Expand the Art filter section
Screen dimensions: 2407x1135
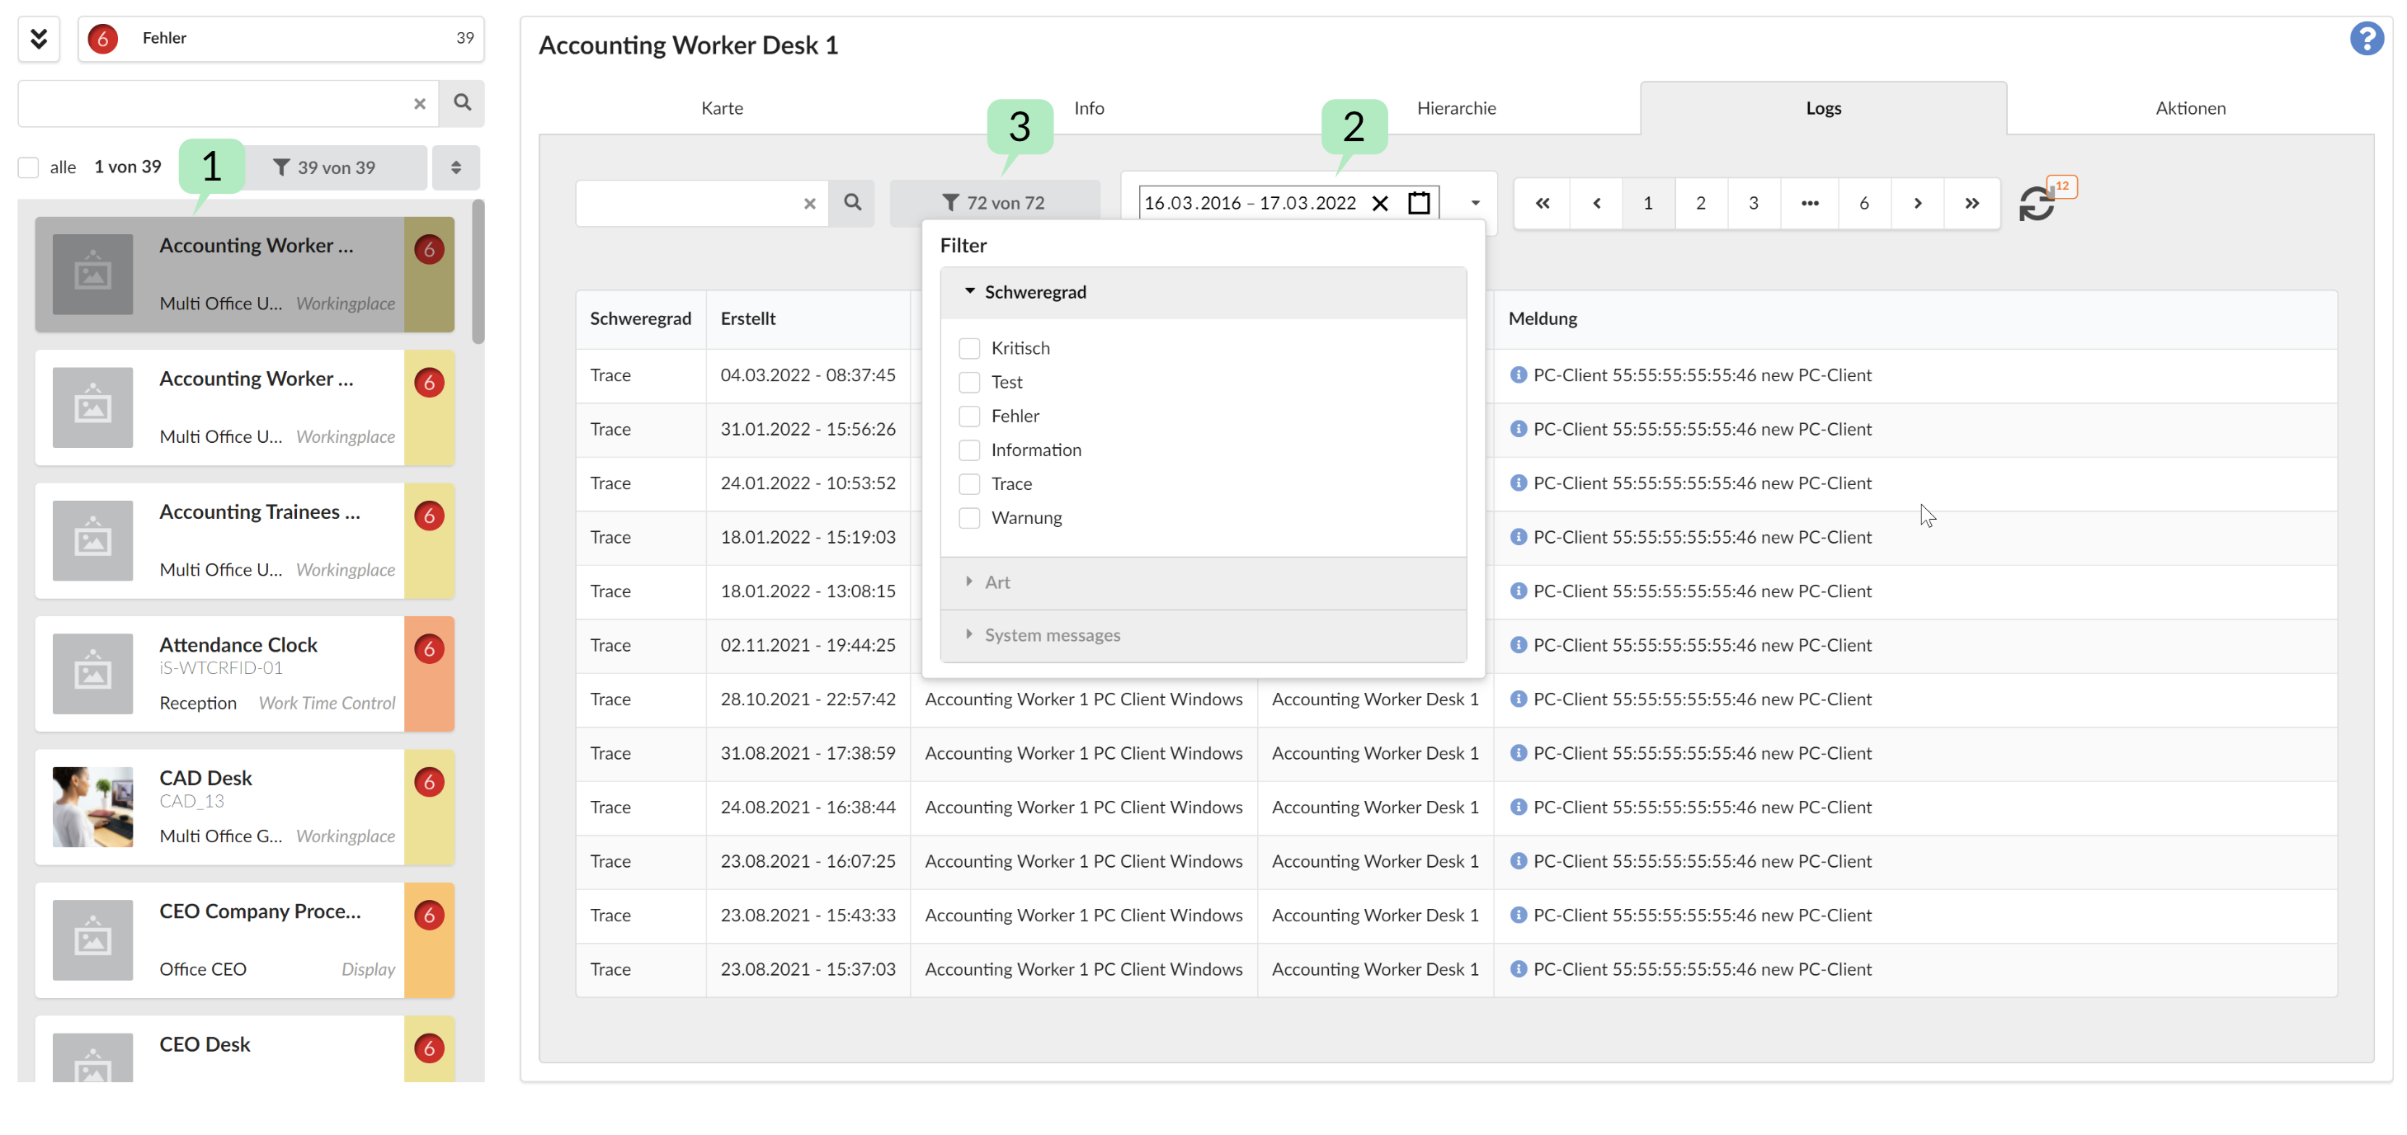(1203, 582)
